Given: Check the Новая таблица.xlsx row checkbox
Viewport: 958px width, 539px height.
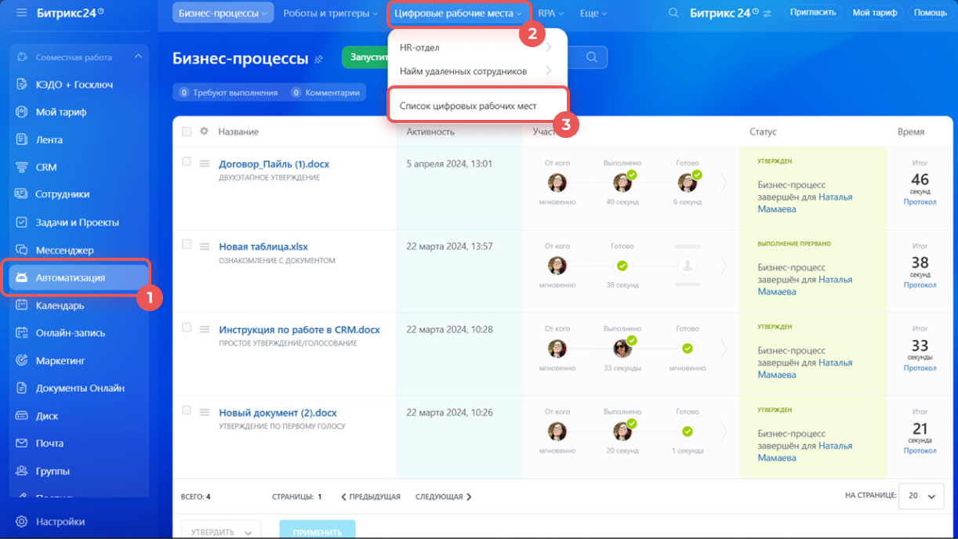Looking at the screenshot, I should pos(187,244).
